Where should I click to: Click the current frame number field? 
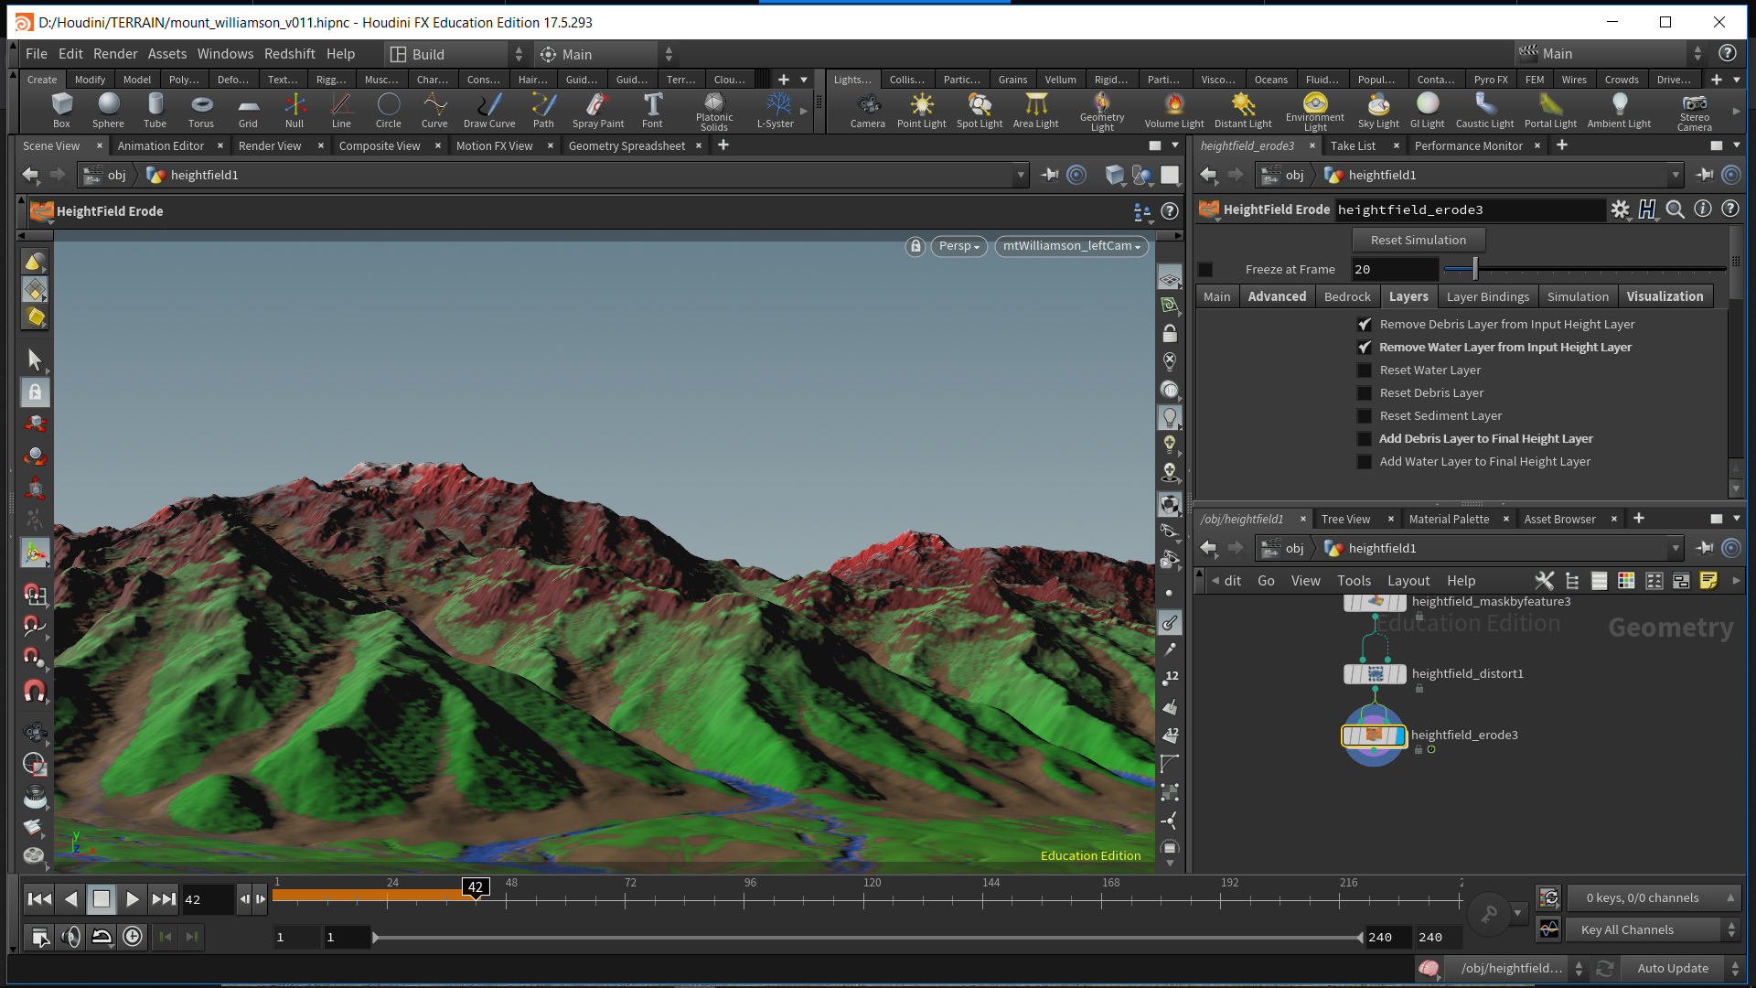coord(207,899)
